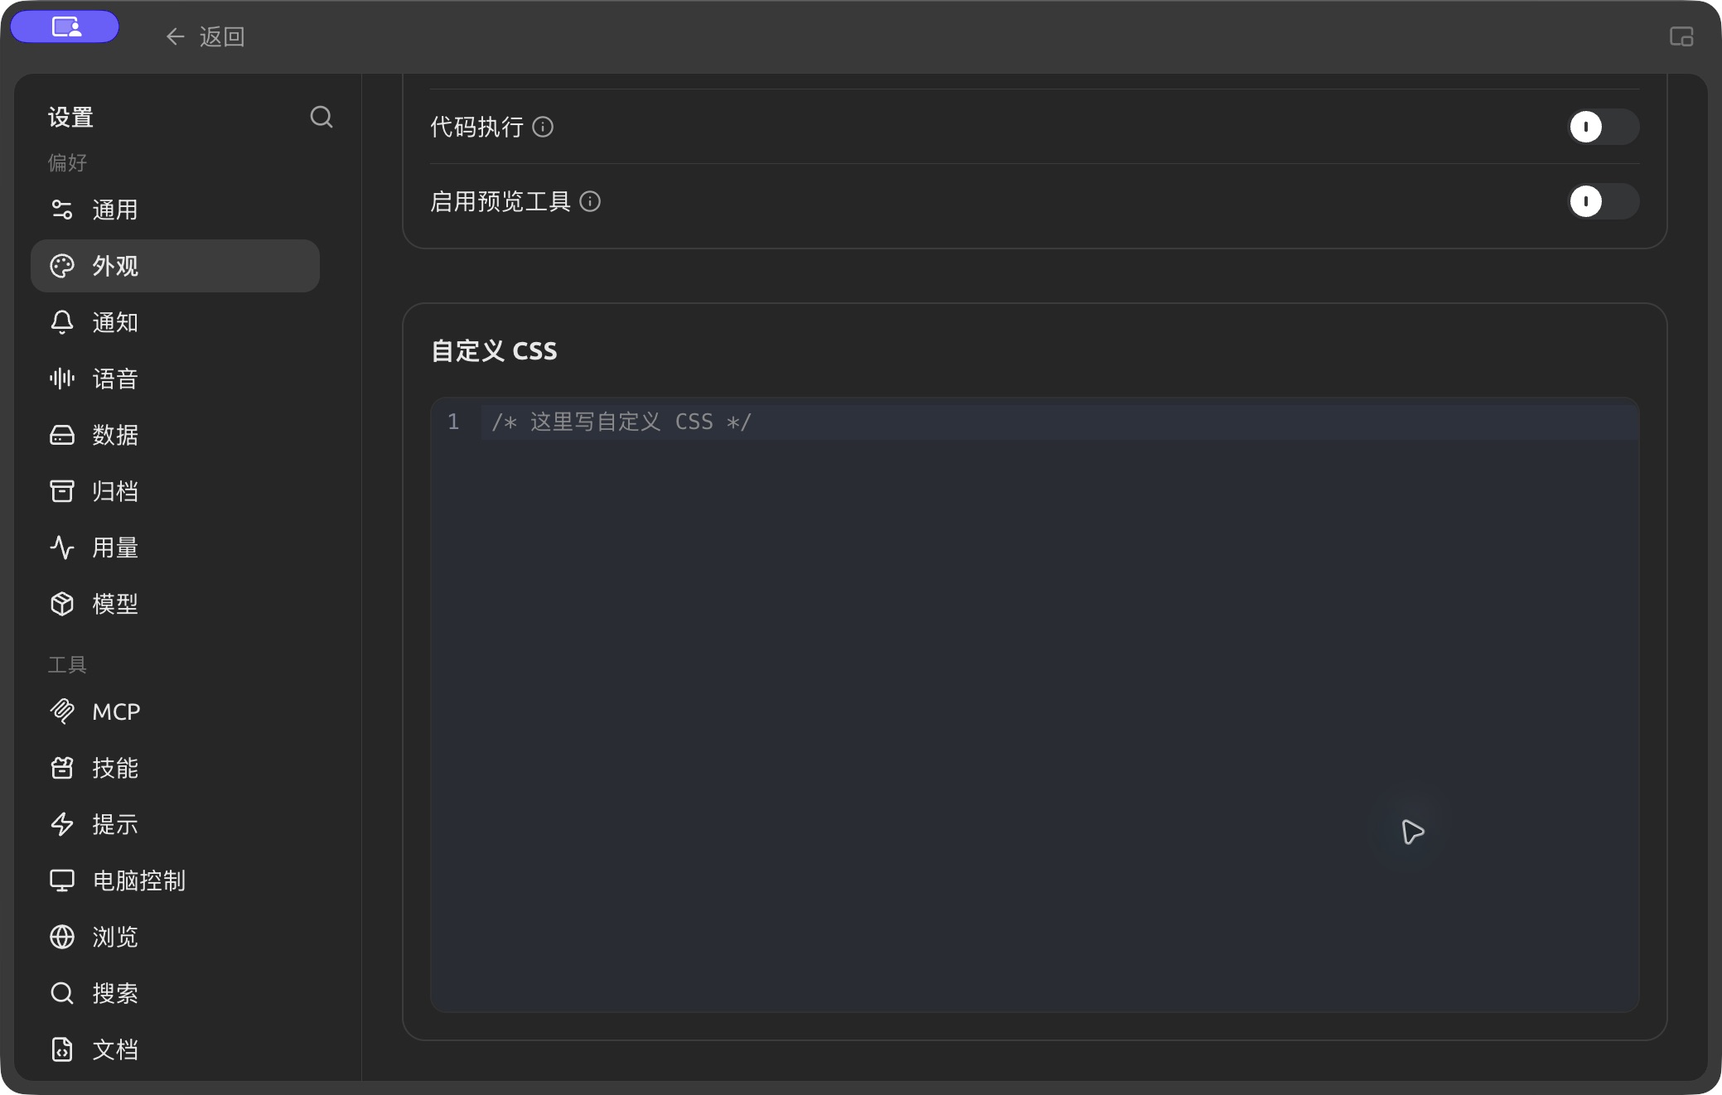Click the 文档 file code icon
The width and height of the screenshot is (1722, 1095).
pos(62,1049)
